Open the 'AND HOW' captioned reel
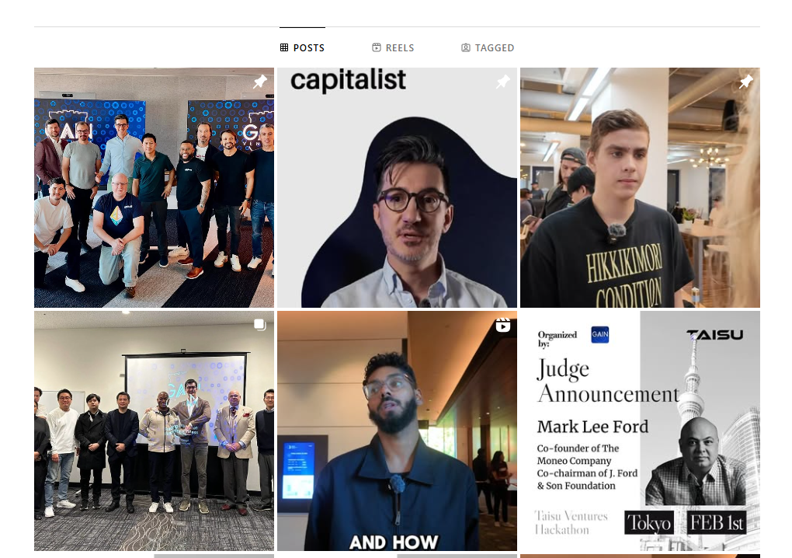Screen dimensions: 792x558 pyautogui.click(x=397, y=431)
